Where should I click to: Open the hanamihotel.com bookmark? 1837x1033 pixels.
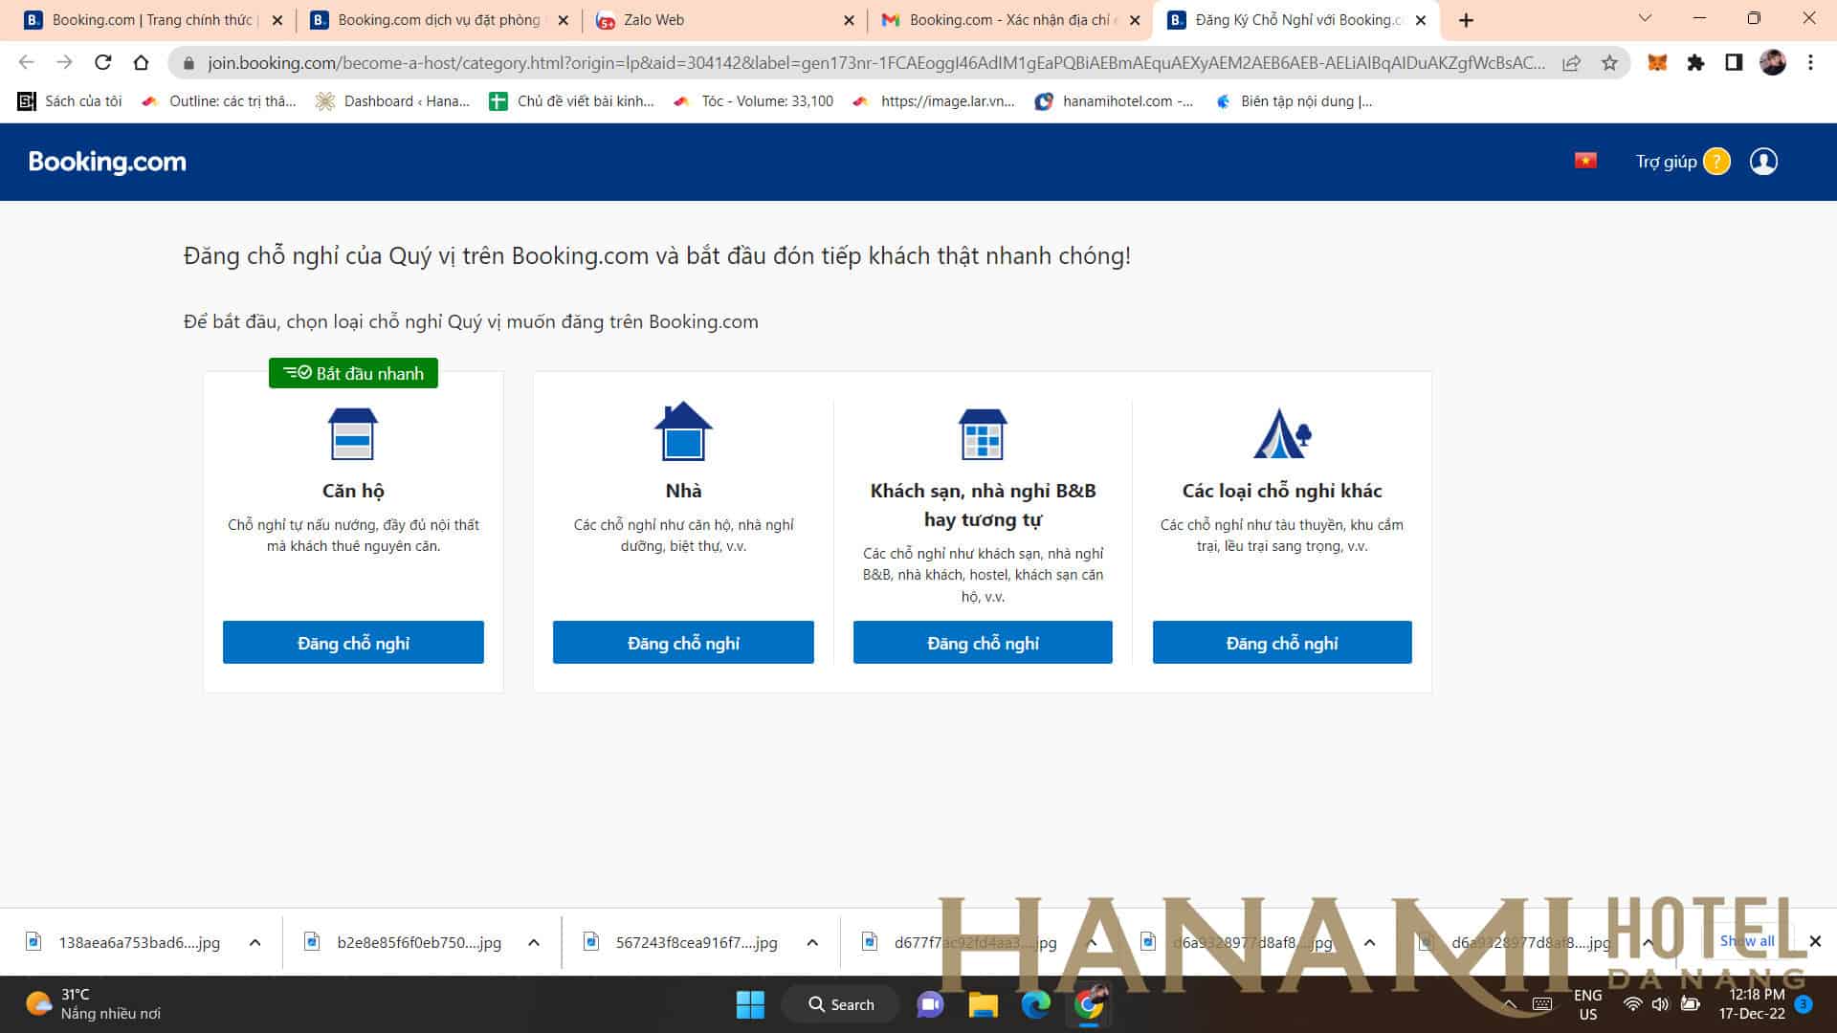(x=1115, y=101)
